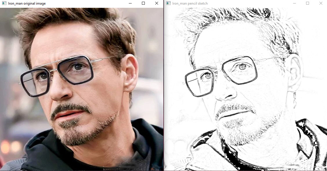This screenshot has width=327, height=171.
Task: Close the Iron_man pencil sketch window
Action: 321,3
